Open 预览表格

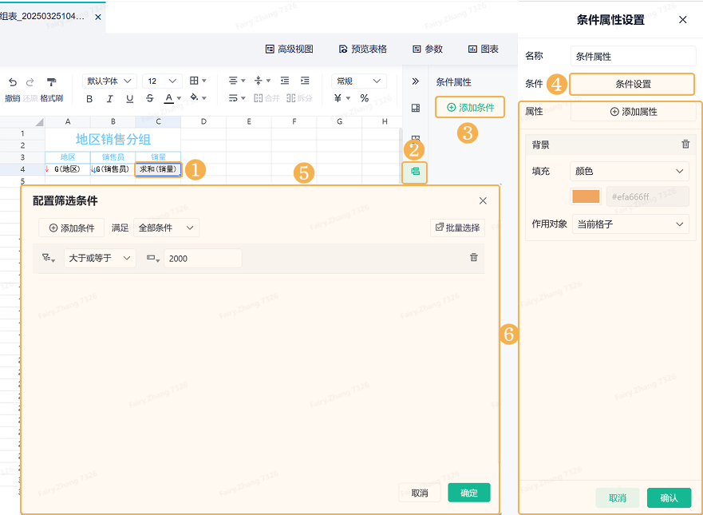click(363, 50)
